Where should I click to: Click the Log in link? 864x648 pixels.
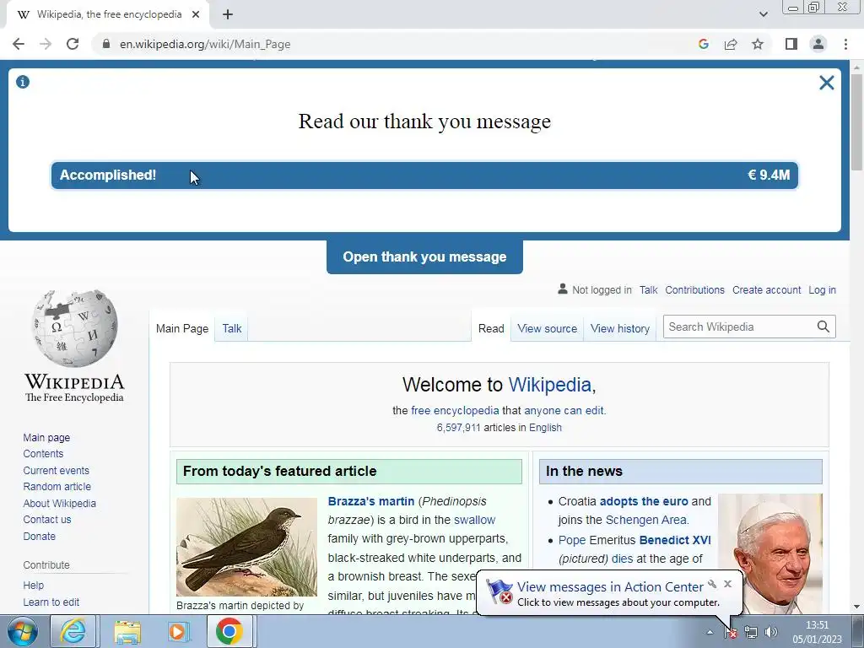click(822, 290)
